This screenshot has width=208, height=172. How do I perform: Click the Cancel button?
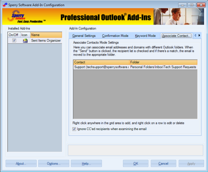coord(164,163)
